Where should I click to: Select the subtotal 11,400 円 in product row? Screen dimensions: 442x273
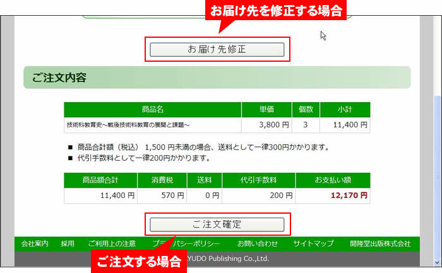pos(345,125)
